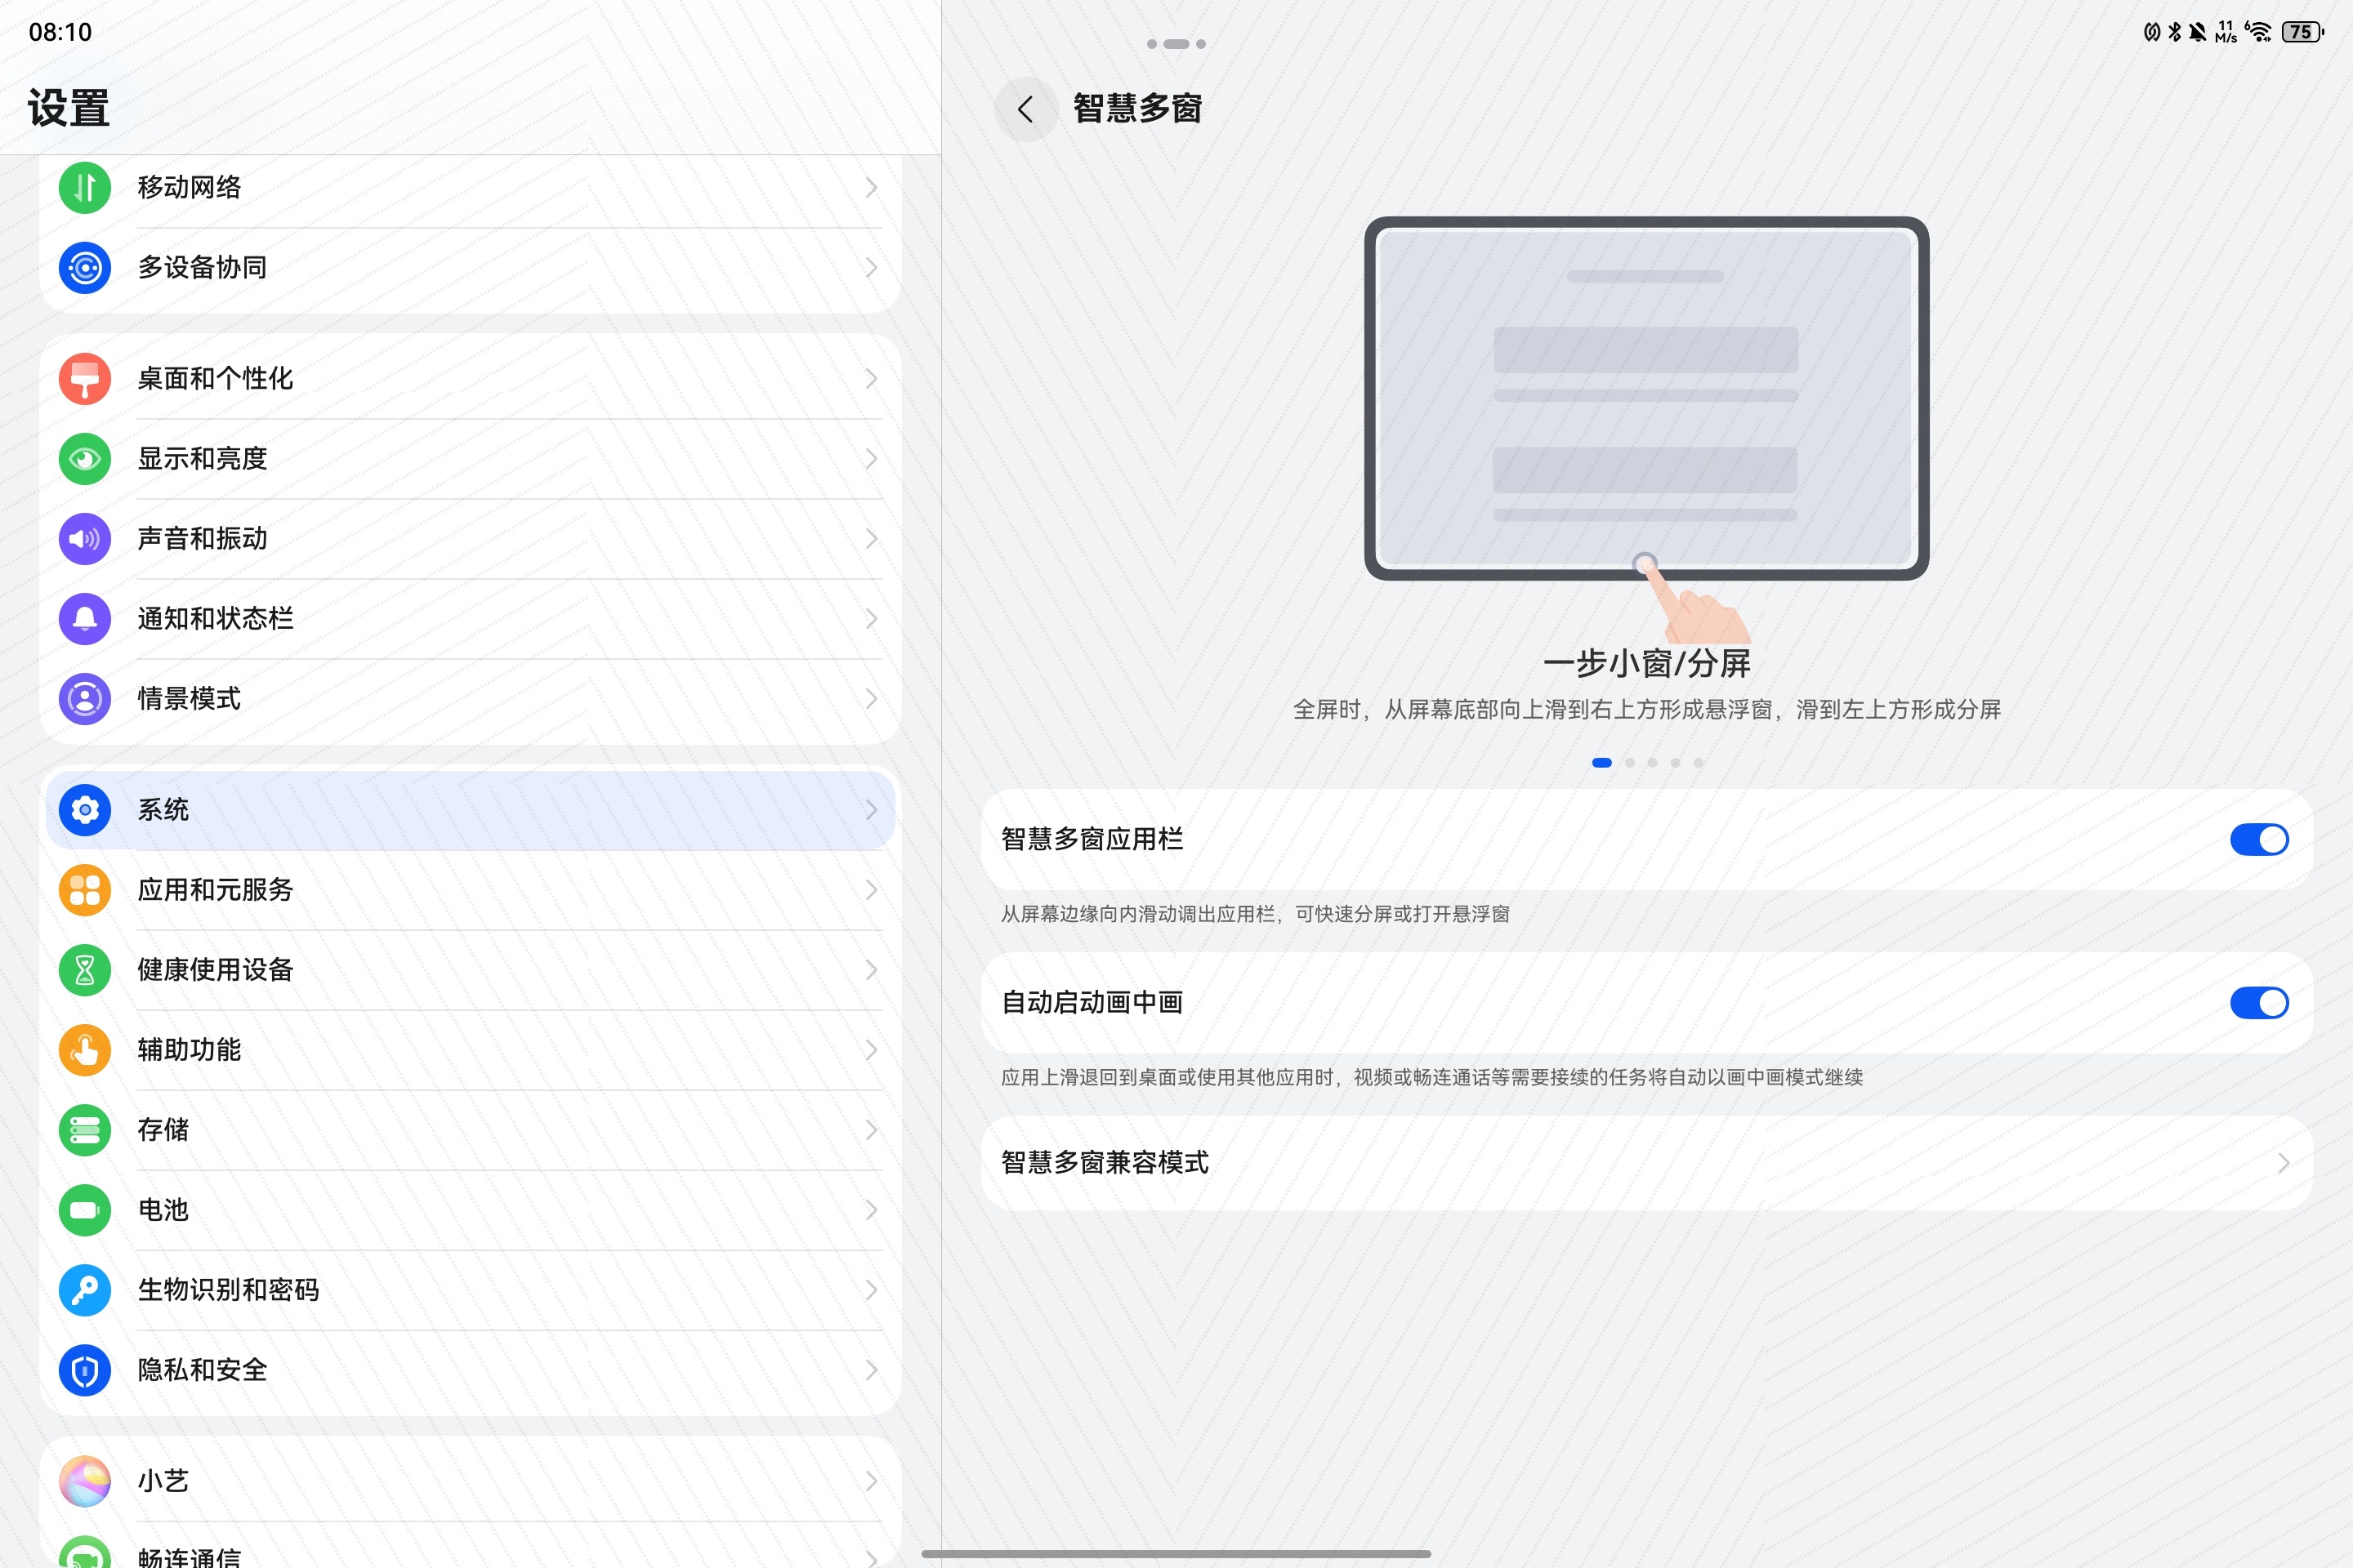Screen dimensions: 2353x1568
Task: Click the 多设备协同 blue icon
Action: pyautogui.click(x=85, y=267)
